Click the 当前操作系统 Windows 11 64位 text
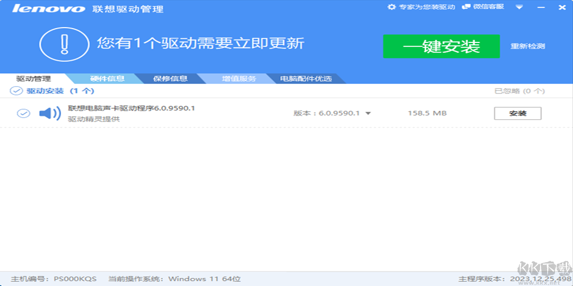The image size is (573, 286). click(x=174, y=279)
